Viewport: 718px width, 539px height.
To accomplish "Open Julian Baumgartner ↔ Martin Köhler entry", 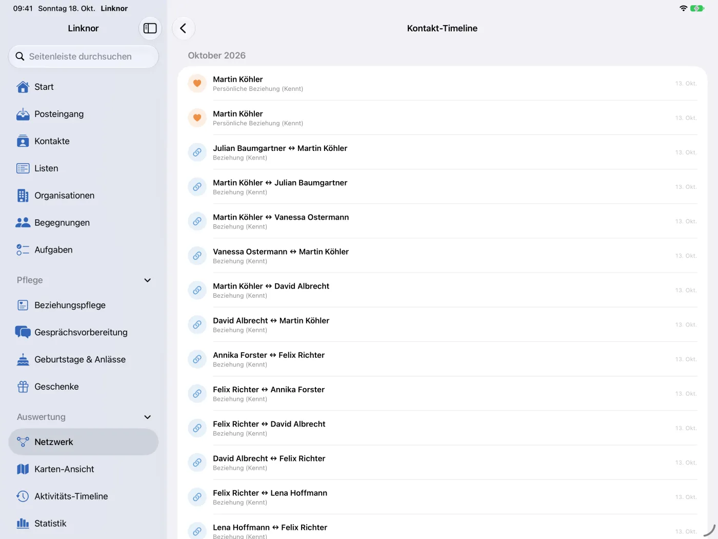I will 442,152.
